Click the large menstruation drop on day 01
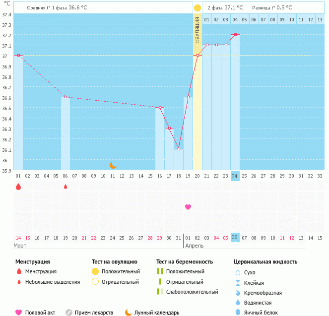This screenshot has height=316, width=329. 18,187
